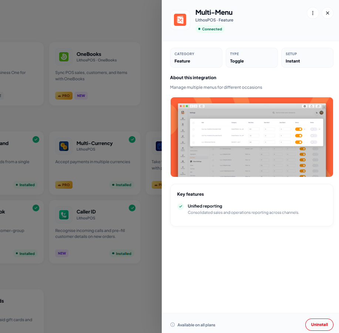Viewport: 339px width, 333px height.
Task: Close the Multi-Menu details panel
Action: coord(327,13)
